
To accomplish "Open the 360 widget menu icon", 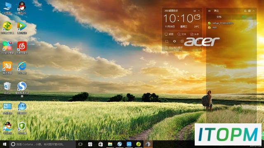I will tap(195, 11).
